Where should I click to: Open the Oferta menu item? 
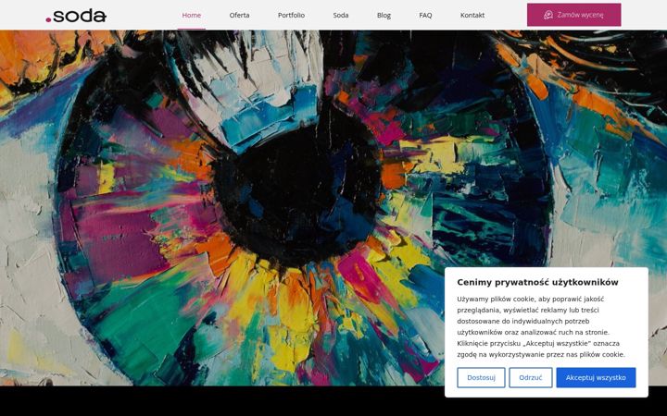(x=240, y=15)
